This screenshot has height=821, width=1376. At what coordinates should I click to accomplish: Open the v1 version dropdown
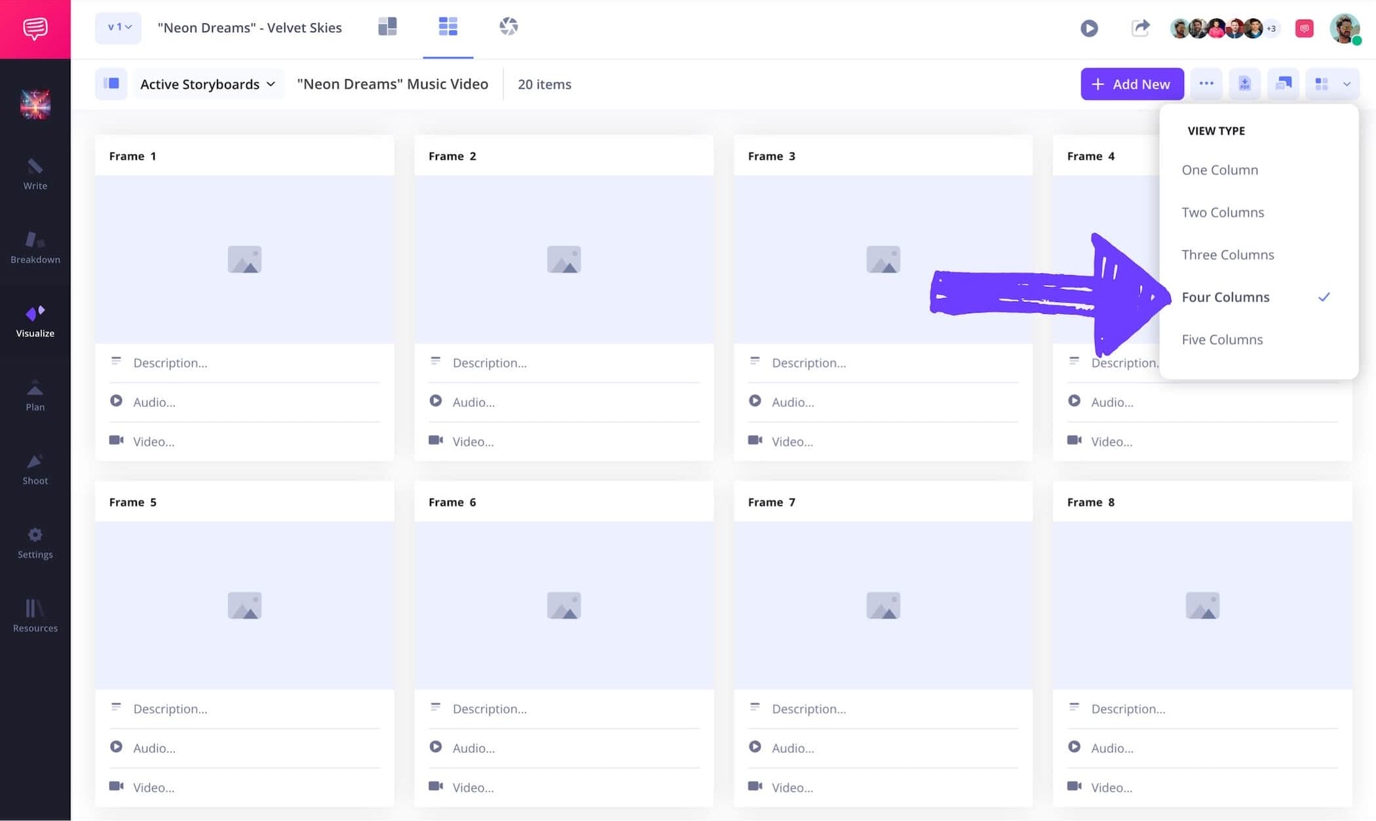(x=118, y=28)
